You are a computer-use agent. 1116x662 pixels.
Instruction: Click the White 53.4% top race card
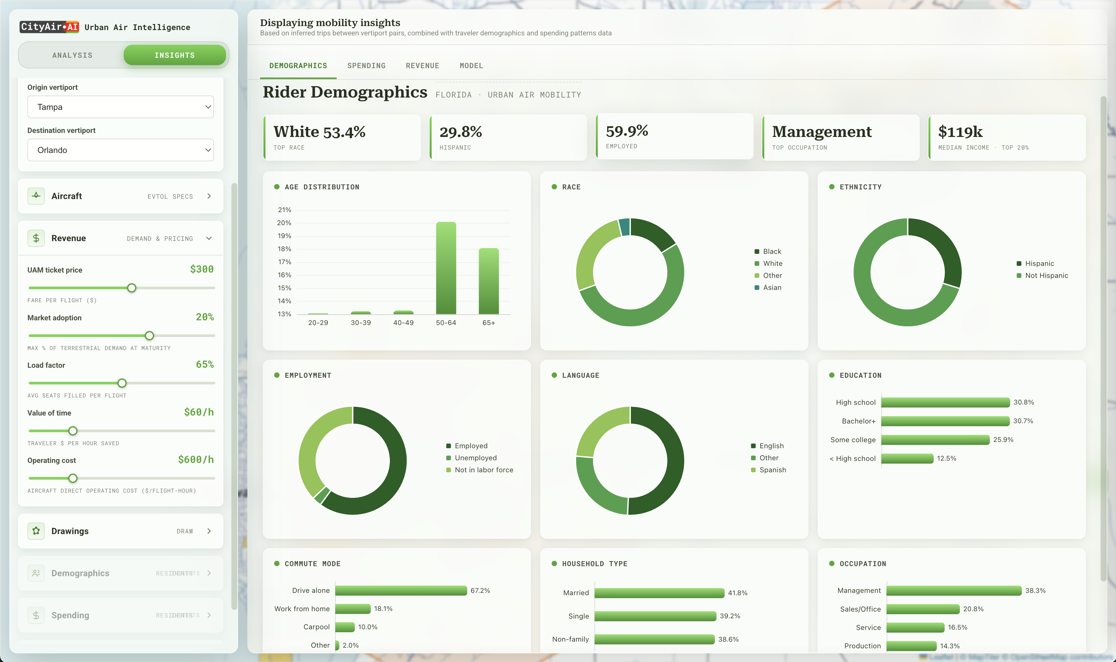click(x=342, y=137)
